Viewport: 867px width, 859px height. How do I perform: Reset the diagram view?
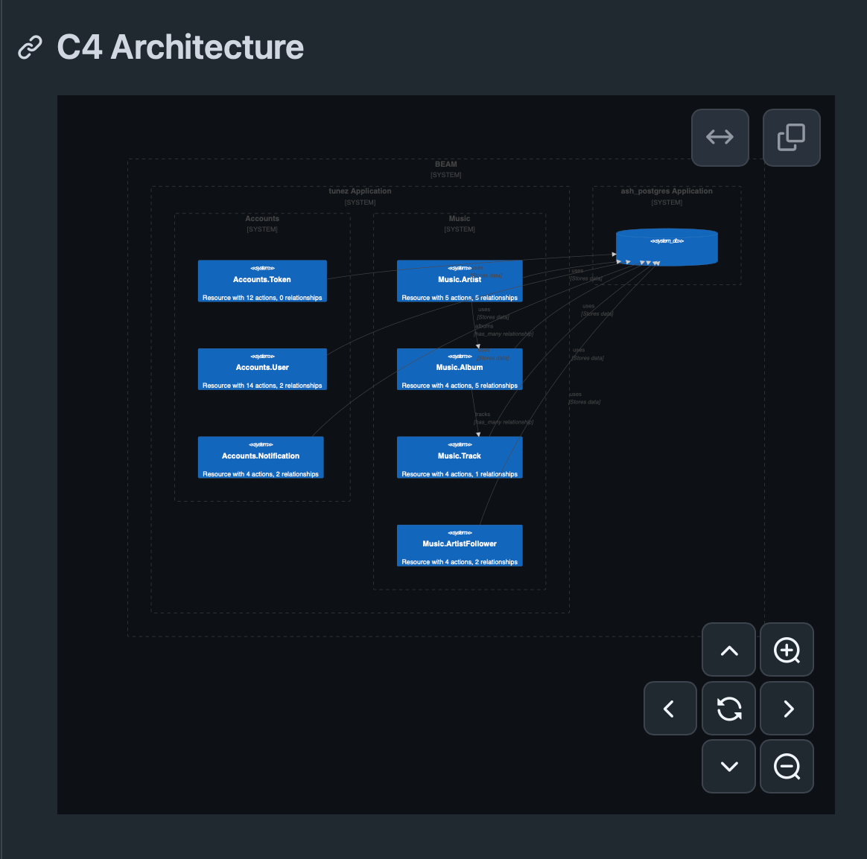729,709
